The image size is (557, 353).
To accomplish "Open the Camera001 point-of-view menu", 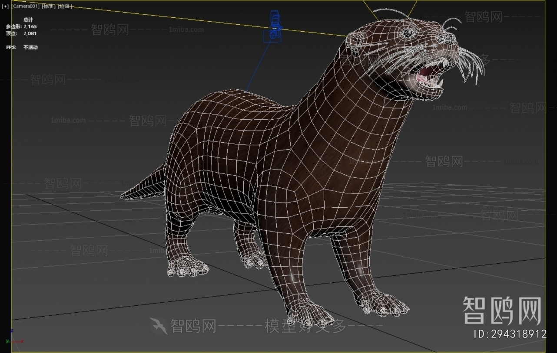I will tap(26, 7).
